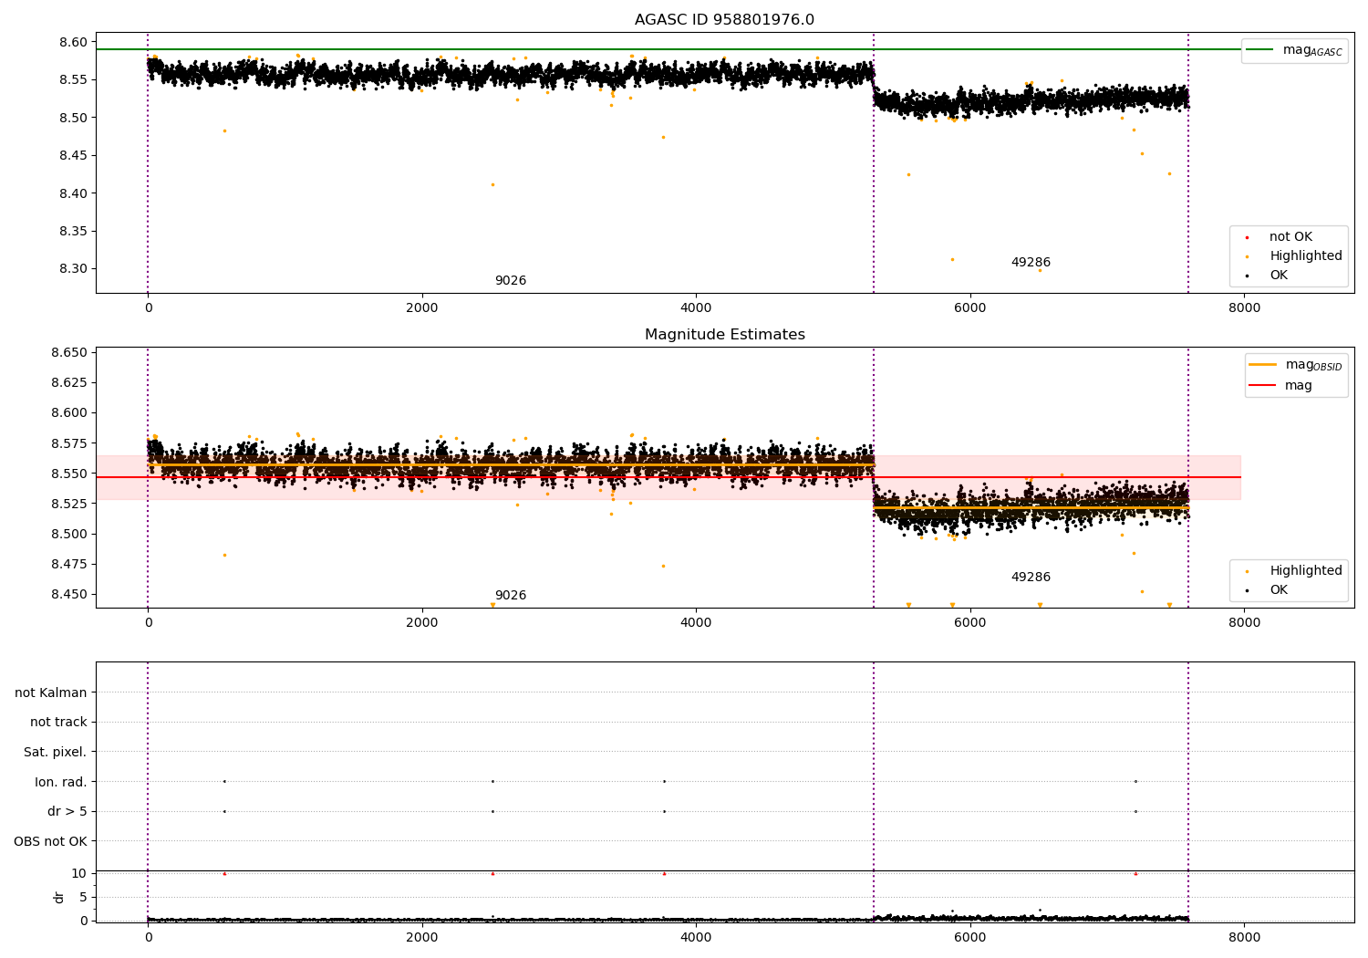The height and width of the screenshot is (958, 1368).
Task: Click the '10' tick on the dr axis
Action: click(79, 873)
